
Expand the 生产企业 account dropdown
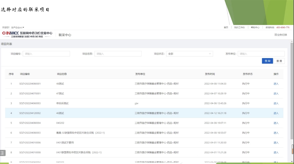click(x=18, y=28)
